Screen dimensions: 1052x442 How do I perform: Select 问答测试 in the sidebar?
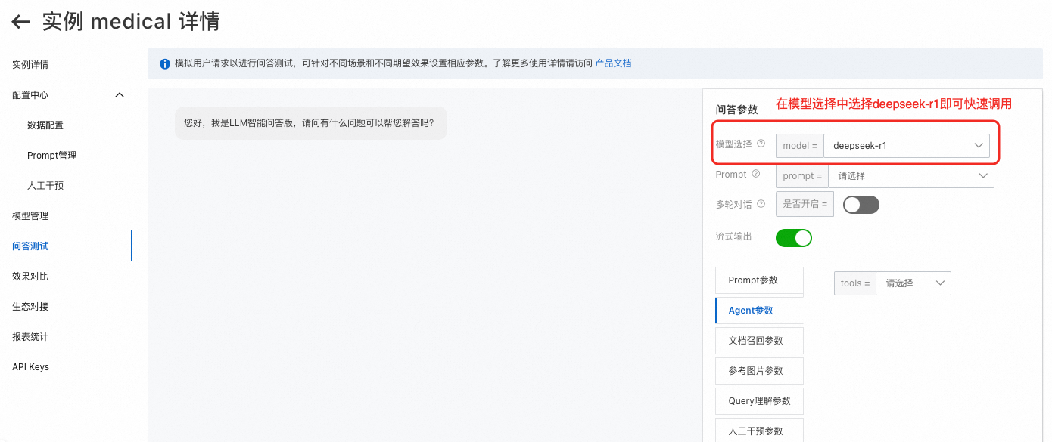(x=30, y=246)
